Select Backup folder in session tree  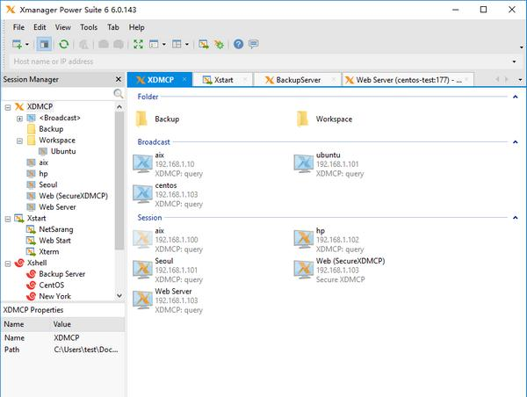[51, 129]
